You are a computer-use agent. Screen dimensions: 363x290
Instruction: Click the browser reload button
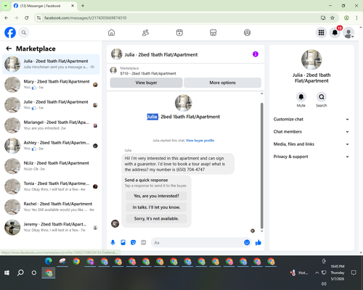coord(27,17)
